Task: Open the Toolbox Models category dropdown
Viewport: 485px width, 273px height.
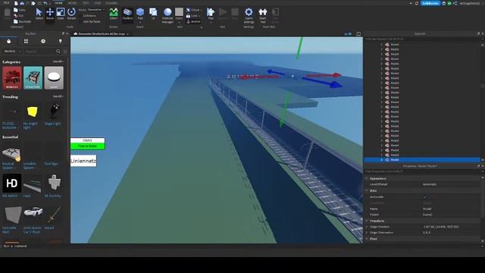Action: (12, 52)
